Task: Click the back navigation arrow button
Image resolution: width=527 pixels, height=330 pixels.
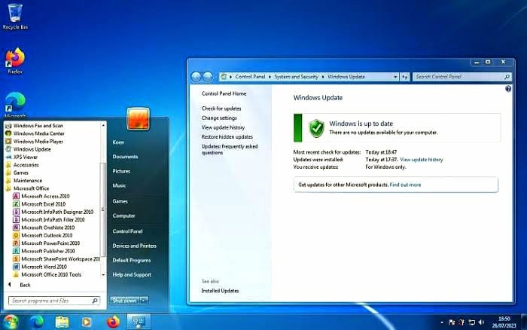Action: tap(196, 77)
